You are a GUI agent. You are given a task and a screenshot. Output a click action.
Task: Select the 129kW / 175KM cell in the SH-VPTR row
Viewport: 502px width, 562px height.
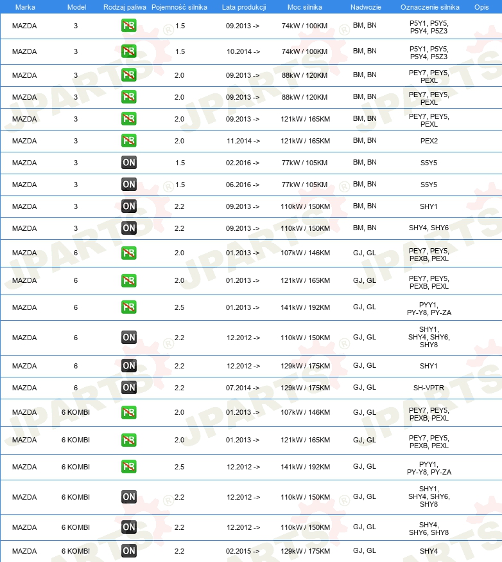point(305,388)
